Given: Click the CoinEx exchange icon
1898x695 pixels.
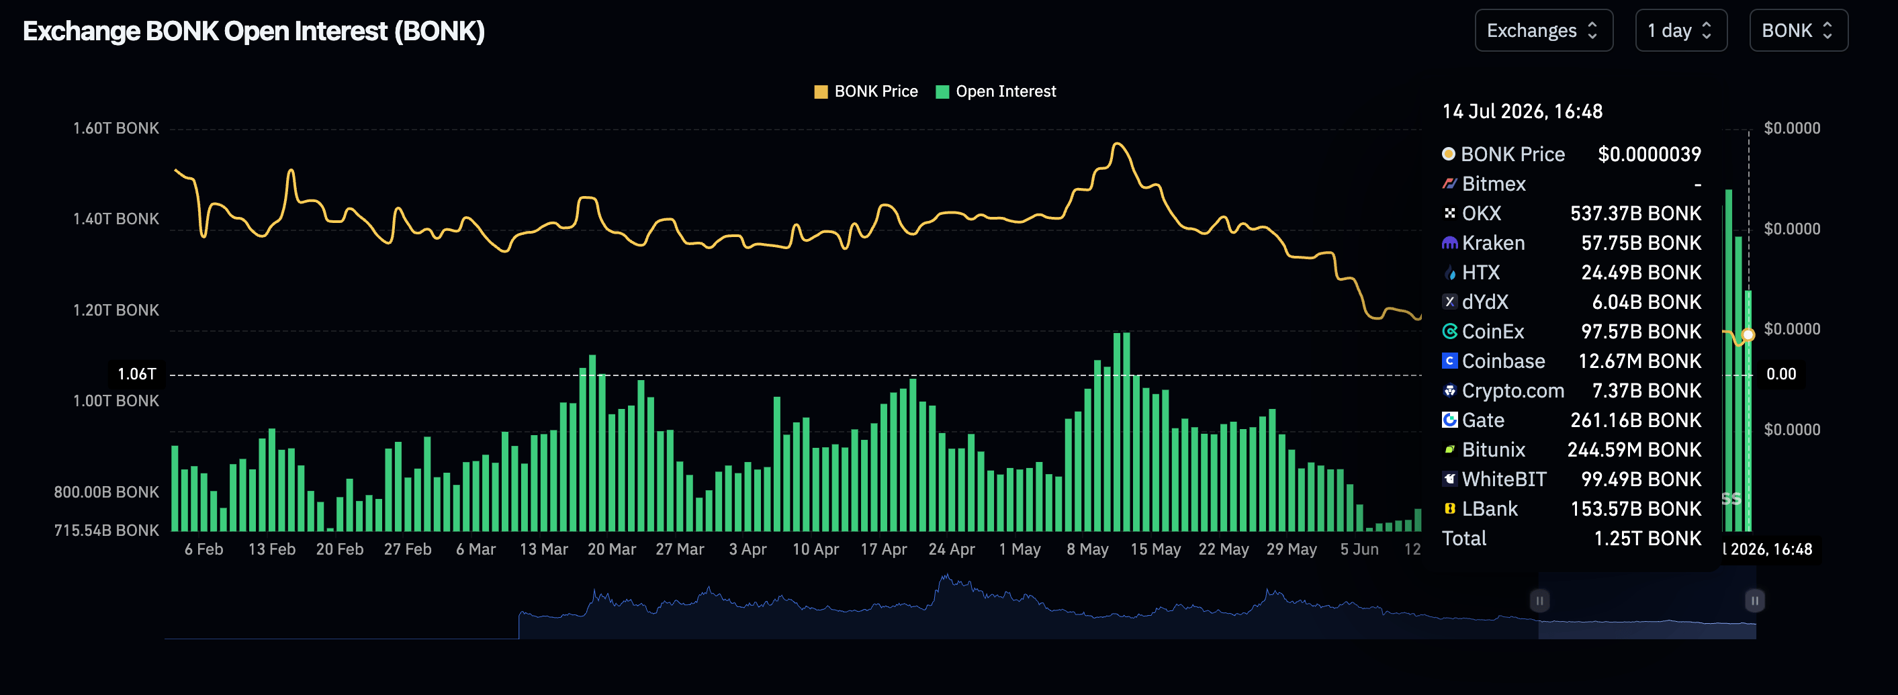Looking at the screenshot, I should (x=1449, y=331).
